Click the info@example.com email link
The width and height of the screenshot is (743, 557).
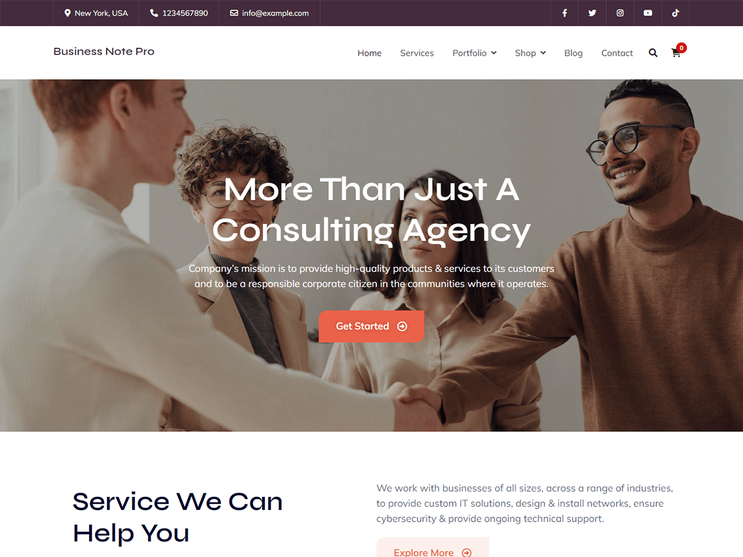276,13
